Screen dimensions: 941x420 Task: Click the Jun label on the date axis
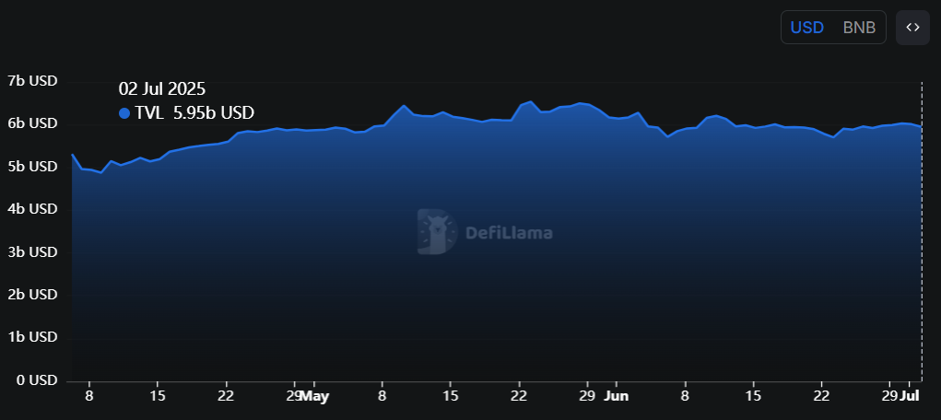click(x=616, y=397)
